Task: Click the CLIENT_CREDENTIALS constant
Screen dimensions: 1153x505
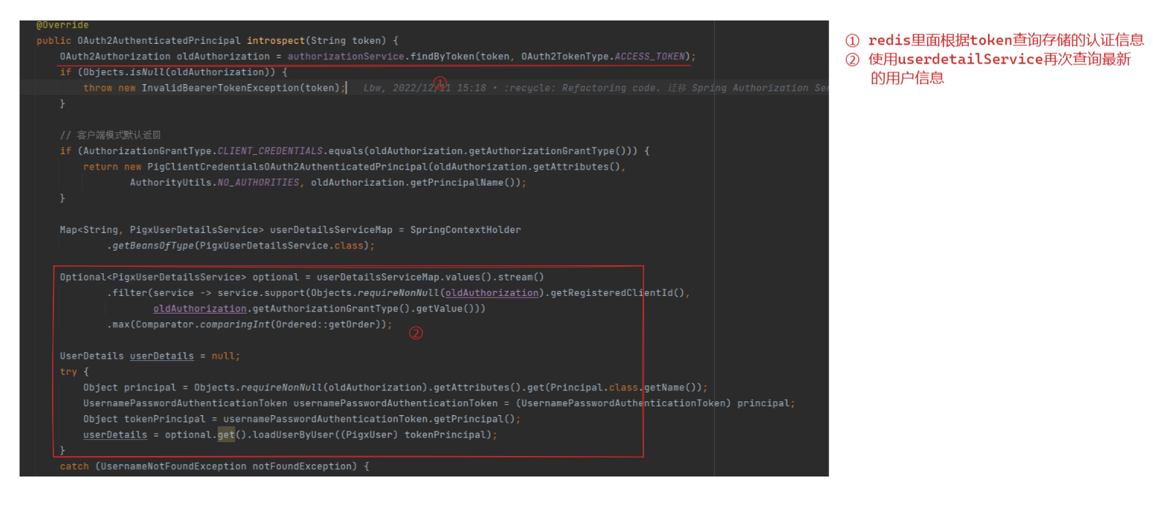Action: [x=270, y=151]
